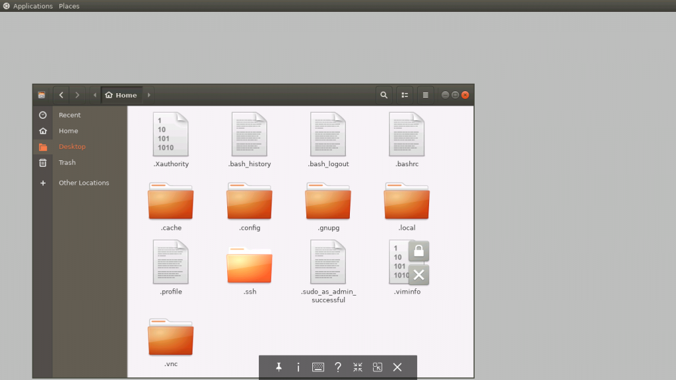Click the shrink arrows icon in bottom toolbar
Screen dimensions: 676x380
(358, 367)
